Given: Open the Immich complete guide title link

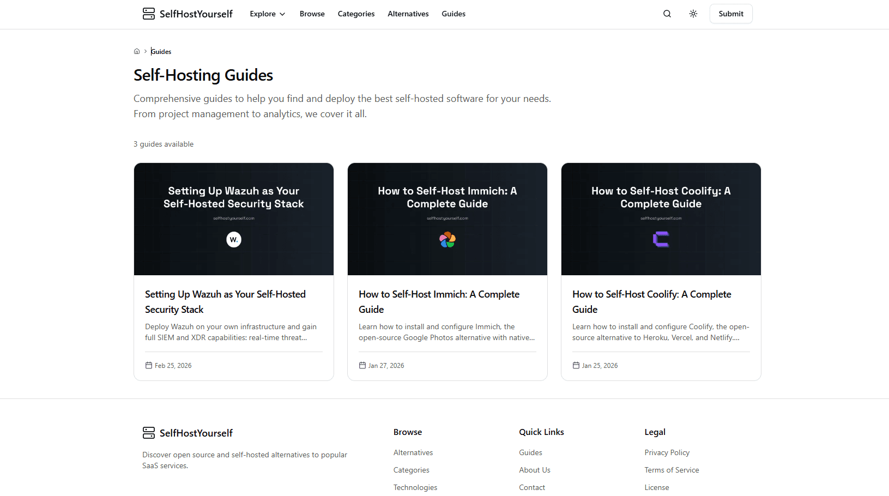Looking at the screenshot, I should (439, 301).
